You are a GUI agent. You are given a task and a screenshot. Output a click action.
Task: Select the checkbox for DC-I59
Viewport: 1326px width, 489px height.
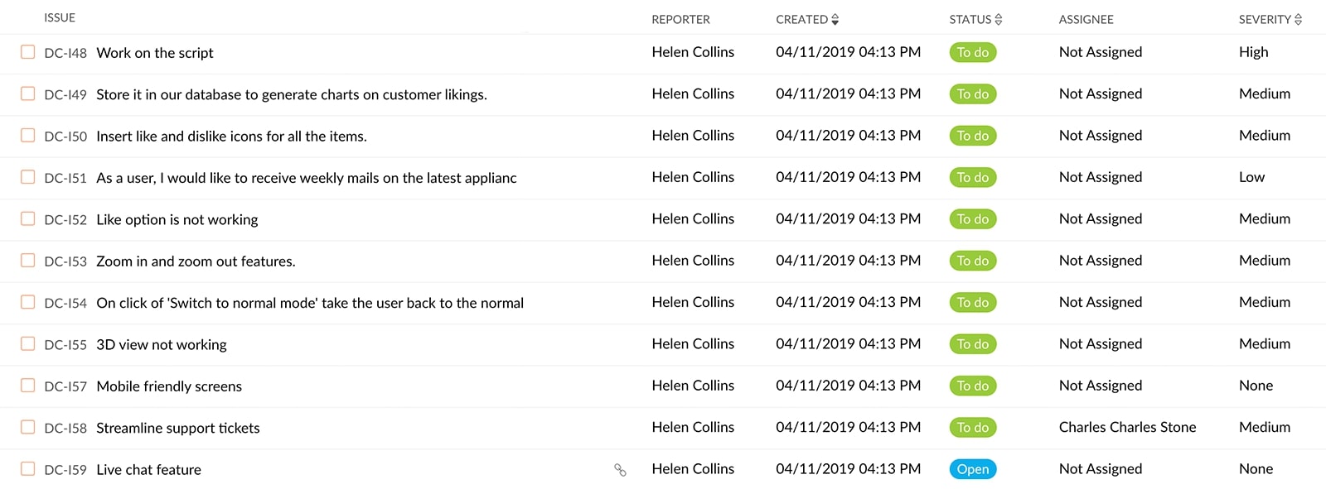[x=27, y=469]
